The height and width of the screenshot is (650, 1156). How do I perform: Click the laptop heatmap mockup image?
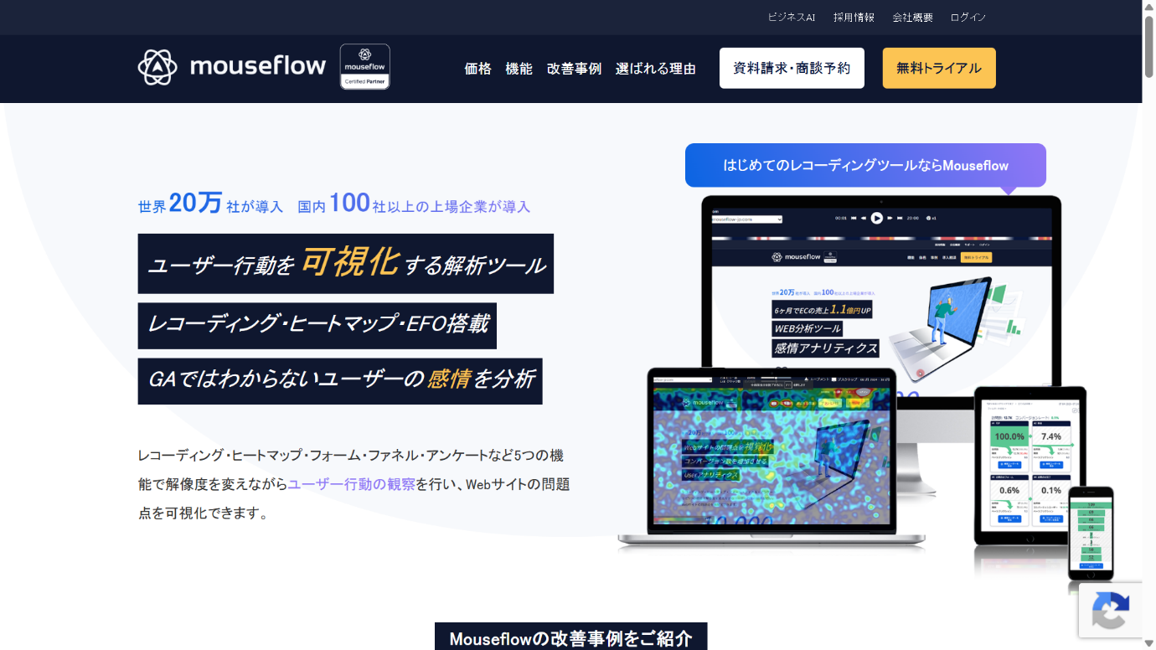coord(772,459)
